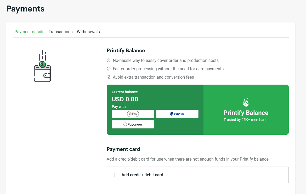Click the Printify Balance heading
The image size is (306, 194).
(126, 50)
